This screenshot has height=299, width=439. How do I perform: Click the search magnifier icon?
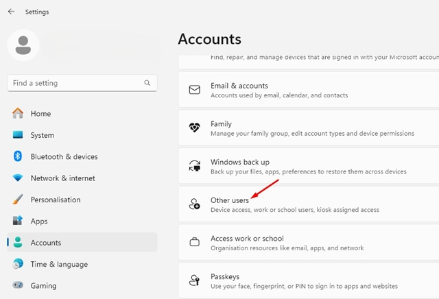click(147, 83)
